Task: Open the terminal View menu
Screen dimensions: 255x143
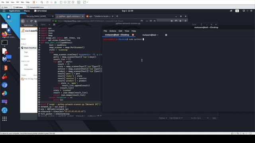Action: (x=127, y=31)
